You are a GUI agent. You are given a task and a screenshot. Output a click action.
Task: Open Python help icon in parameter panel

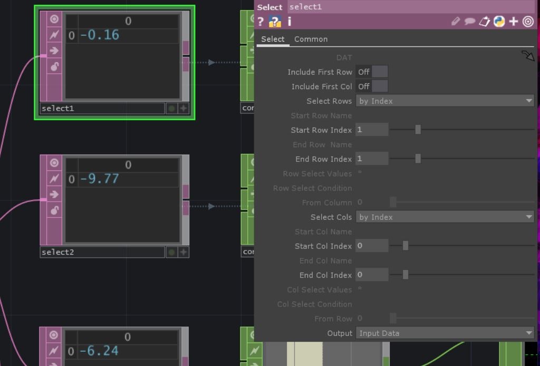(275, 22)
